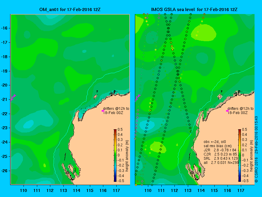Click longitude label 117 under the IMOS GSLA map
The height and width of the screenshot is (197, 262).
241,190
